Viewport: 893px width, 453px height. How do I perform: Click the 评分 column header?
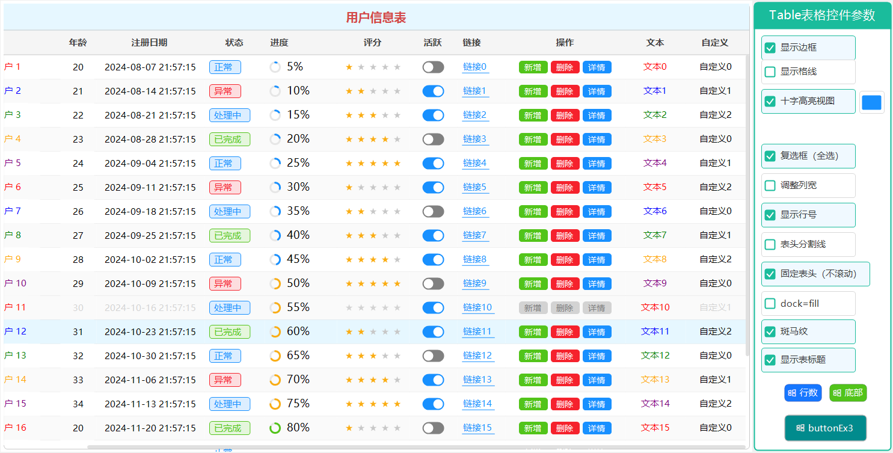coord(372,43)
